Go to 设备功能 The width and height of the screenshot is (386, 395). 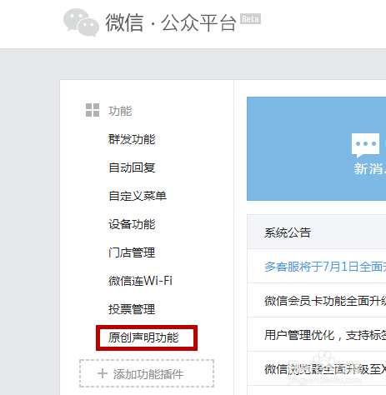pos(132,224)
